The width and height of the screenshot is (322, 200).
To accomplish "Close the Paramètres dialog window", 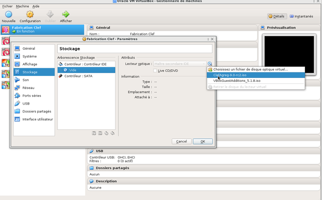I will pyautogui.click(x=212, y=39).
